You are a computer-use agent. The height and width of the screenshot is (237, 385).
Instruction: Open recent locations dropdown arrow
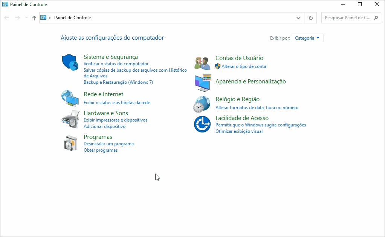(x=26, y=18)
